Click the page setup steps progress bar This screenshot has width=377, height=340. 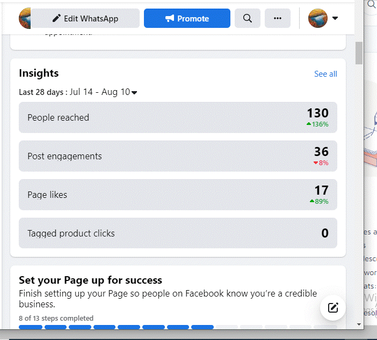click(178, 327)
